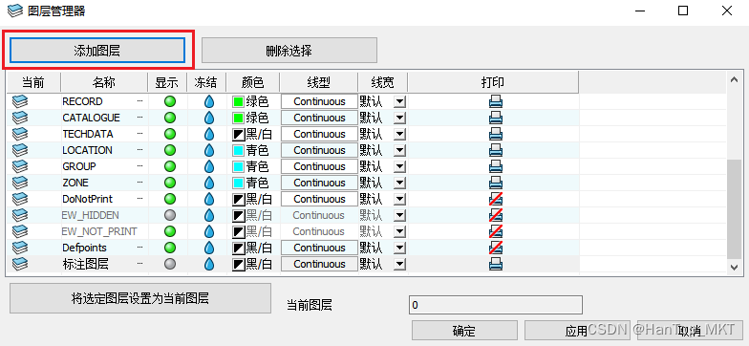The height and width of the screenshot is (346, 749).
Task: Enable printing for Defpoints layer
Action: tap(496, 248)
